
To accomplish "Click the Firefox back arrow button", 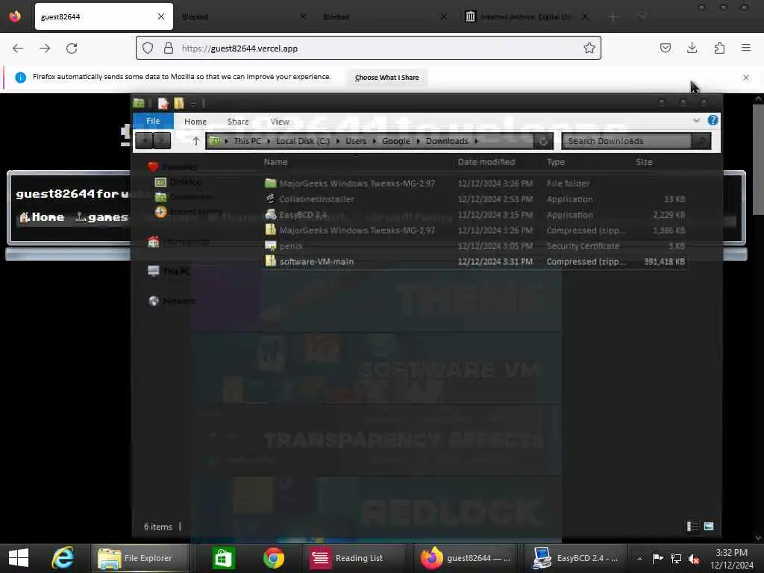I will click(18, 48).
